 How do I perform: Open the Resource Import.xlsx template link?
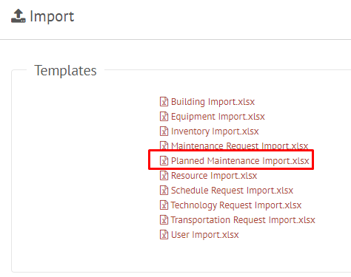[x=214, y=176]
